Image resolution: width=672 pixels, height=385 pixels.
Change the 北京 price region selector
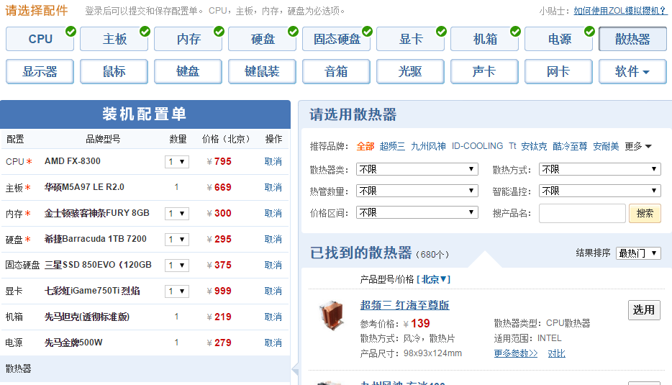433,280
